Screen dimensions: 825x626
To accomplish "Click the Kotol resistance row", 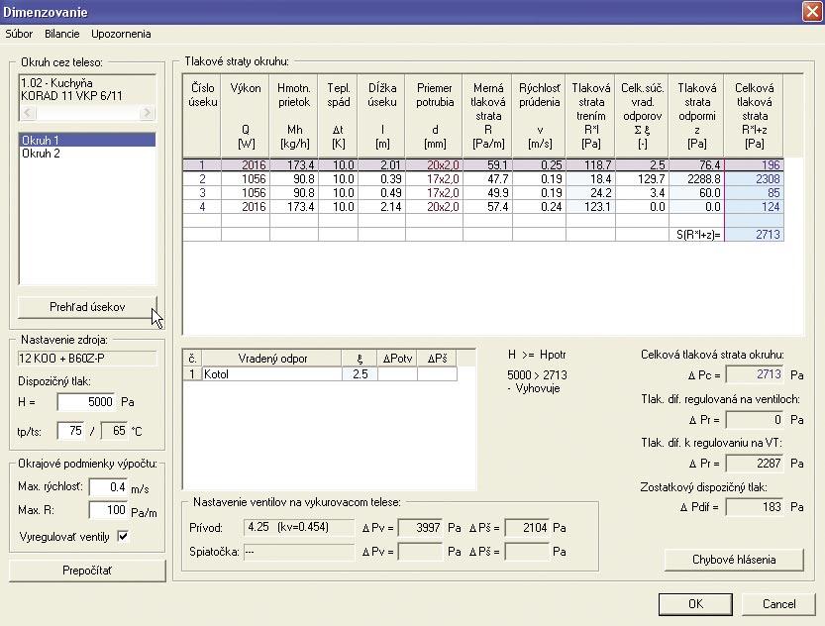I will [x=320, y=374].
